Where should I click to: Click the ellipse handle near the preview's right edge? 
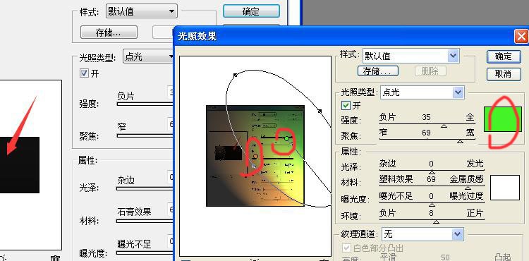[320, 111]
